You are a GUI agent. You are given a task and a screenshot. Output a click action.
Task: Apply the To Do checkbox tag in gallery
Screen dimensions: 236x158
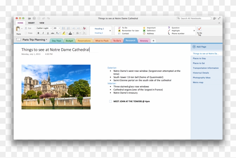click(123, 28)
